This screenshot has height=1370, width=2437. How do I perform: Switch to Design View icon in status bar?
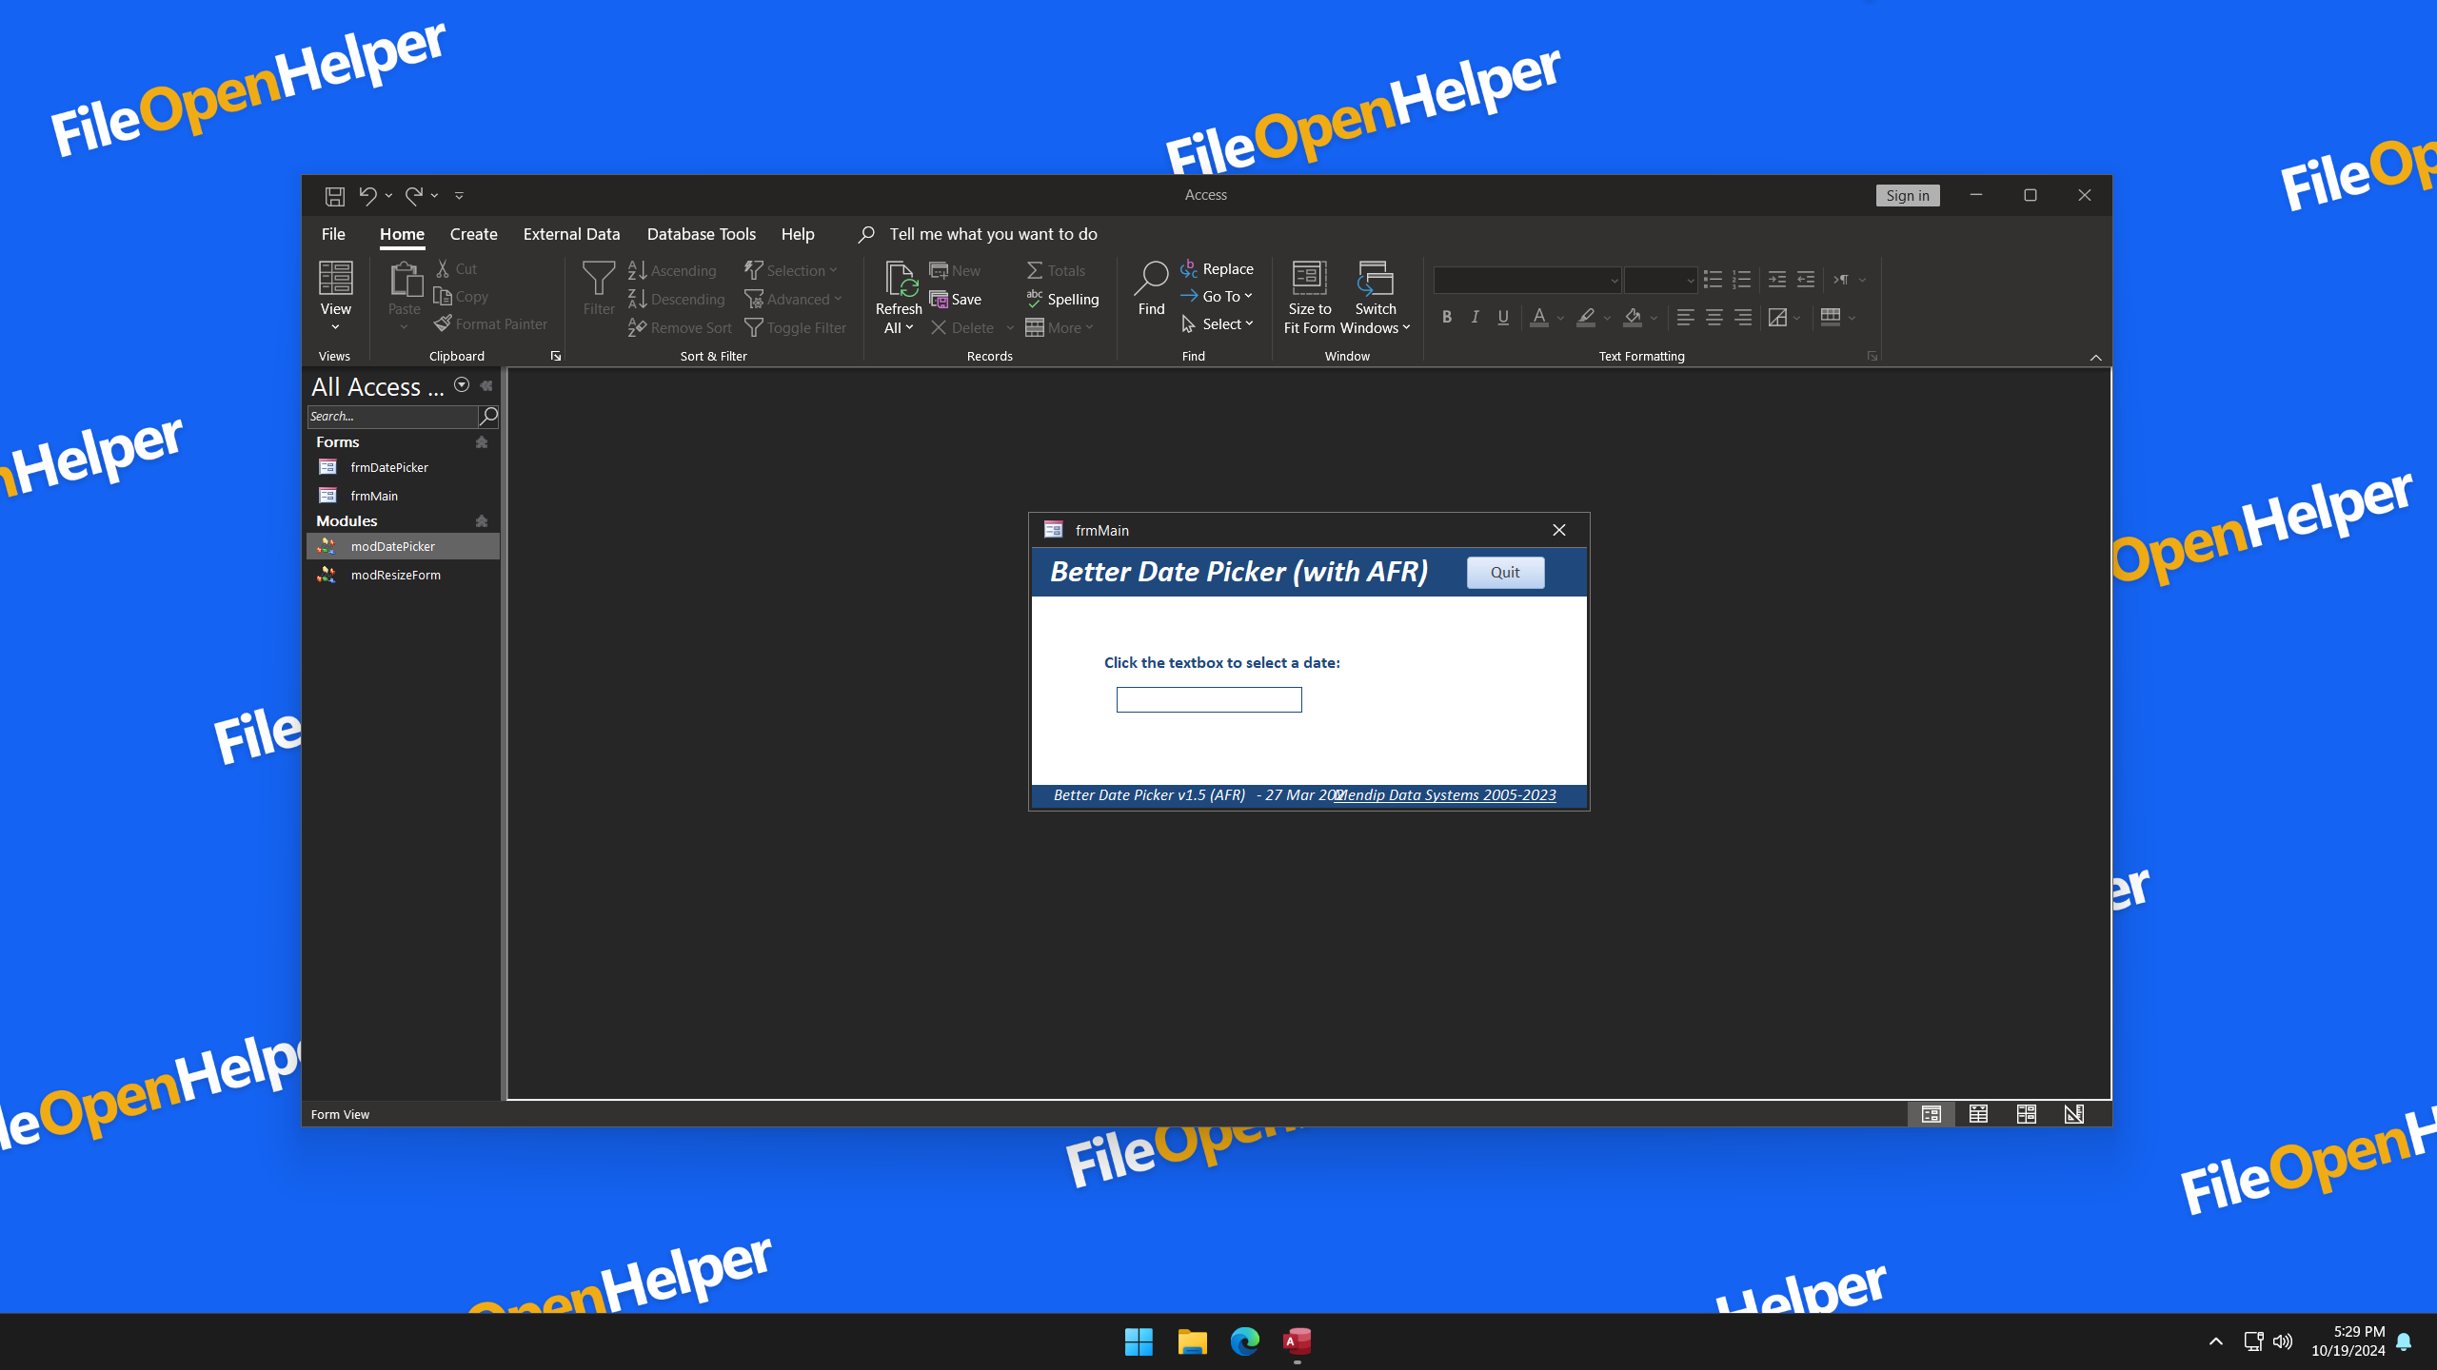[2074, 1114]
